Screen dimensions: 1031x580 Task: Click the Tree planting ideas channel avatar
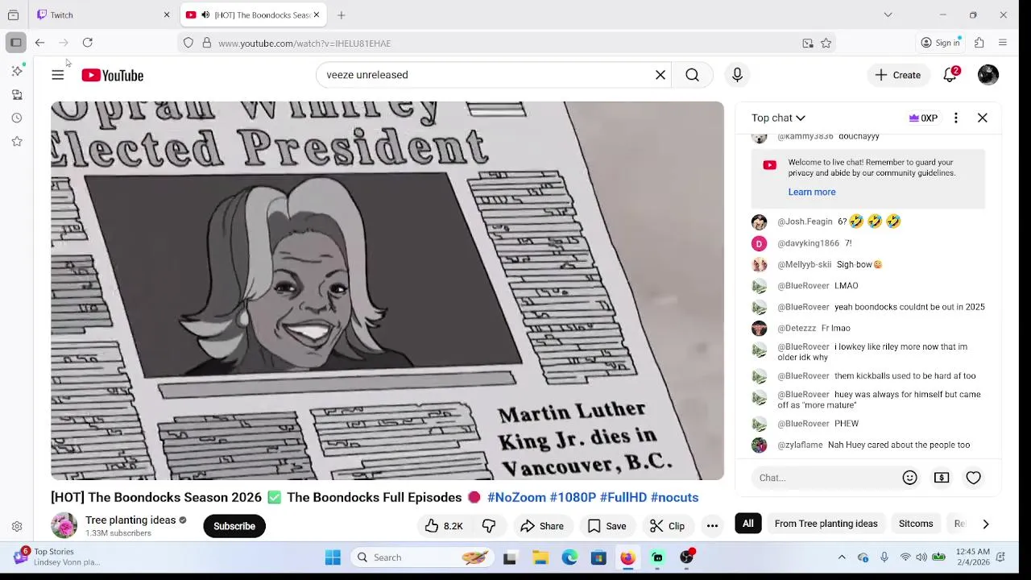64,526
